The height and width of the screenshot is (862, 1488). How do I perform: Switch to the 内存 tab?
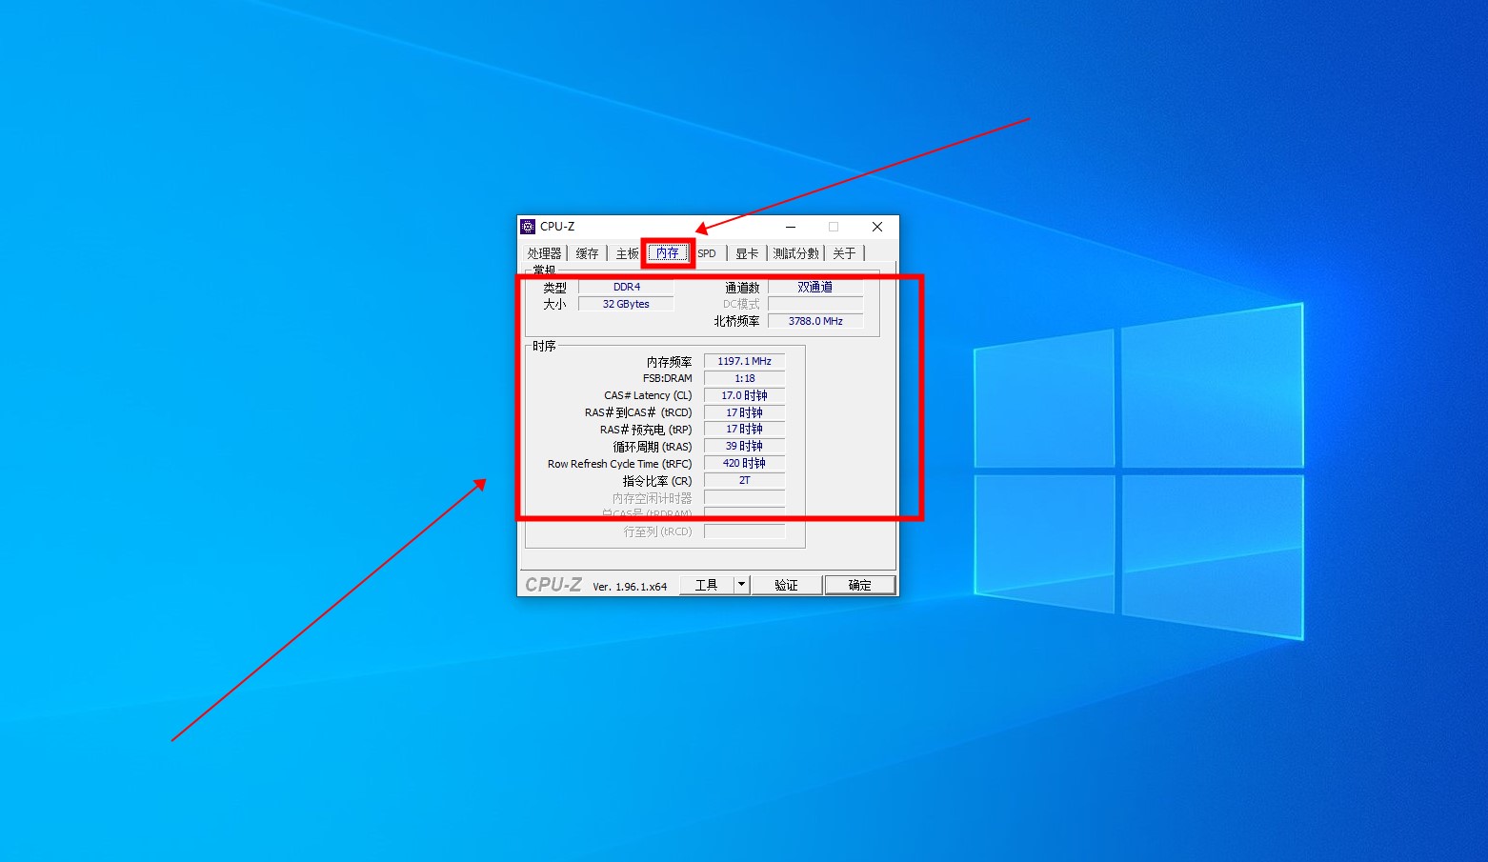[x=668, y=253]
